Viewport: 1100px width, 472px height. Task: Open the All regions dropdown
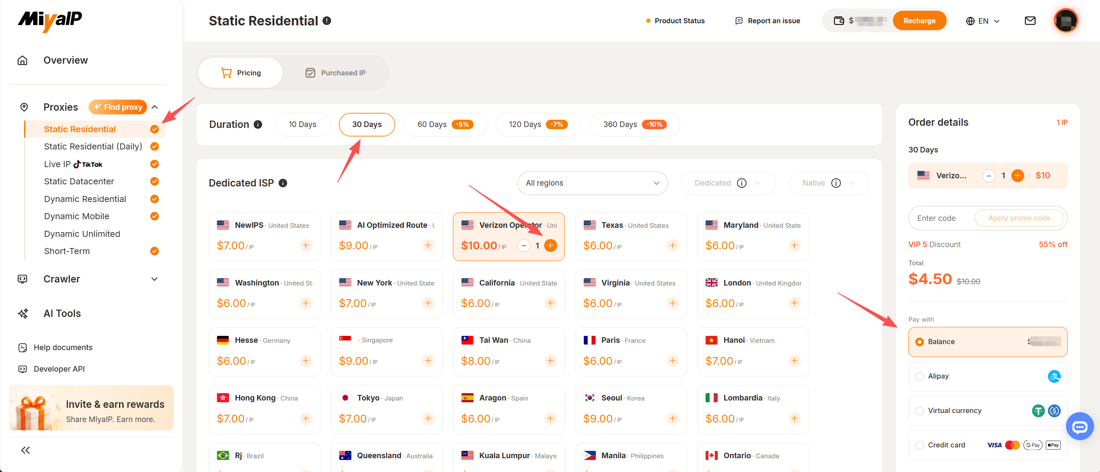tap(592, 183)
